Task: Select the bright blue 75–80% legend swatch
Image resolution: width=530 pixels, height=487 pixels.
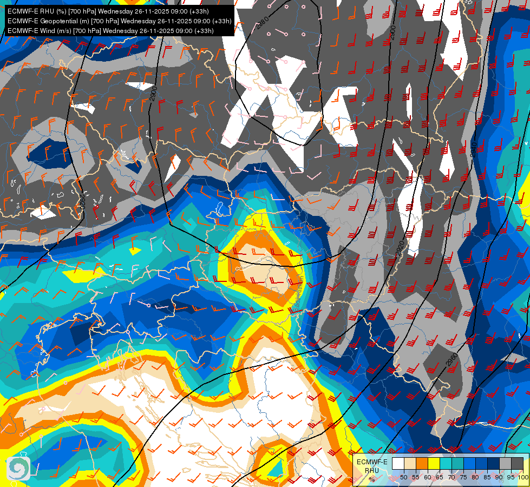Action: 470,463
